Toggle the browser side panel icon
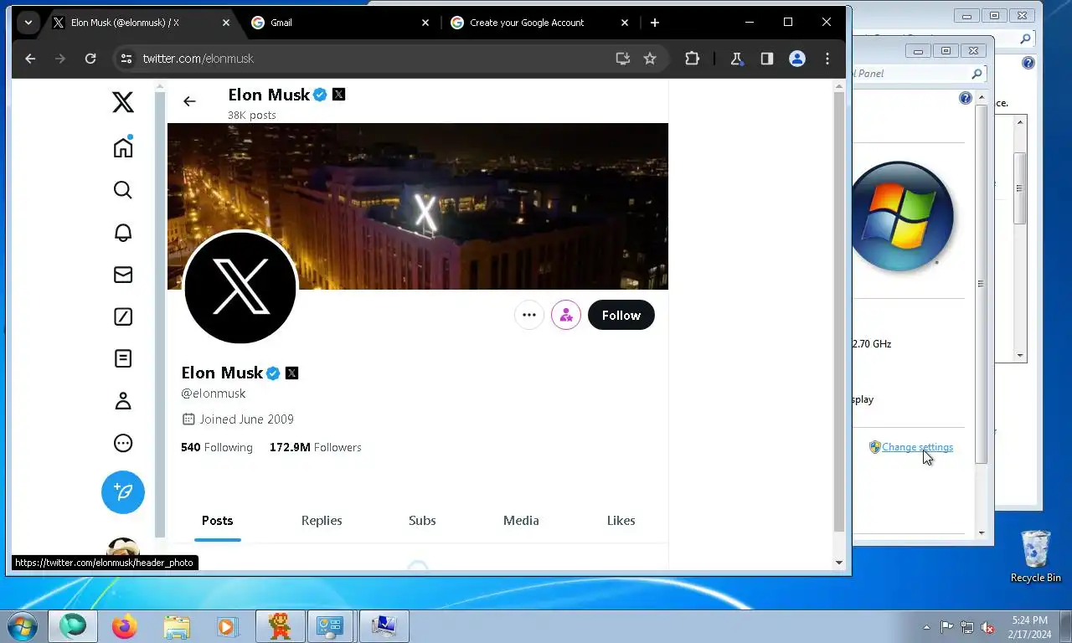Viewport: 1072px width, 643px height. [766, 59]
